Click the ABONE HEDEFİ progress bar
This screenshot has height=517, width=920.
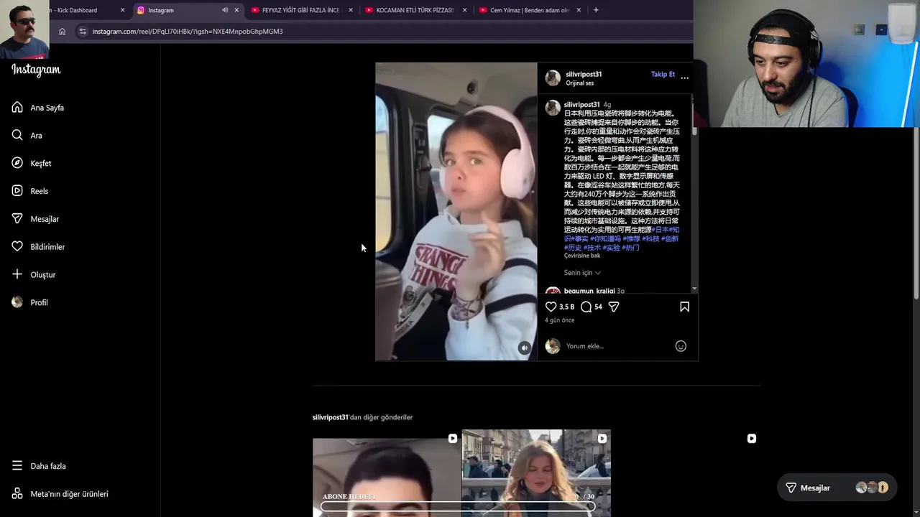[458, 506]
